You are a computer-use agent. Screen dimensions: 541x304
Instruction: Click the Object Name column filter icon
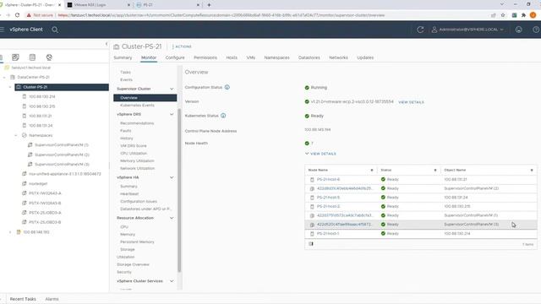point(532,170)
